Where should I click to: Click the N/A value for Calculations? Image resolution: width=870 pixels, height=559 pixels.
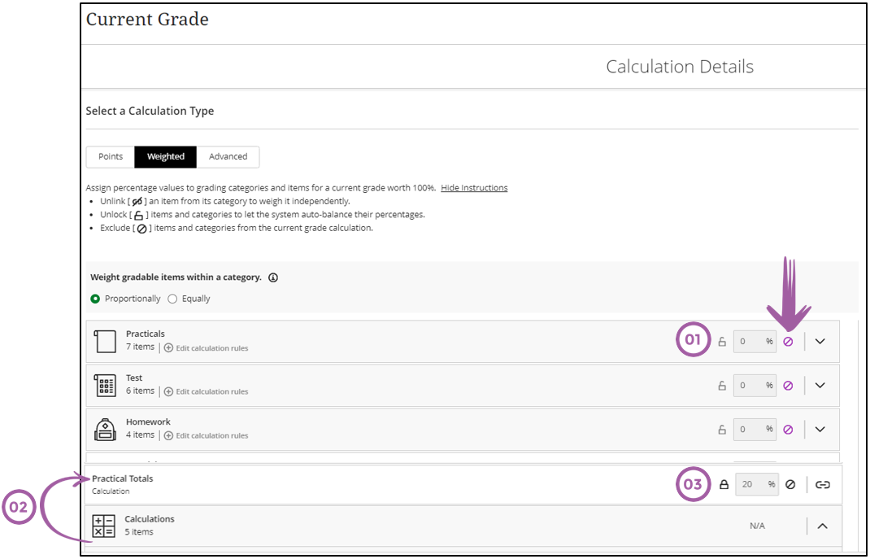pyautogui.click(x=757, y=526)
